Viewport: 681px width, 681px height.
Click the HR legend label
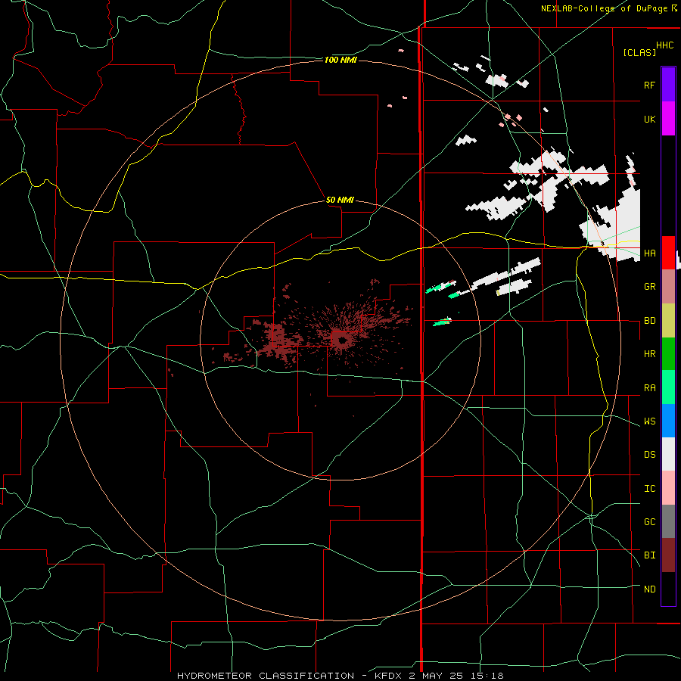click(x=649, y=354)
